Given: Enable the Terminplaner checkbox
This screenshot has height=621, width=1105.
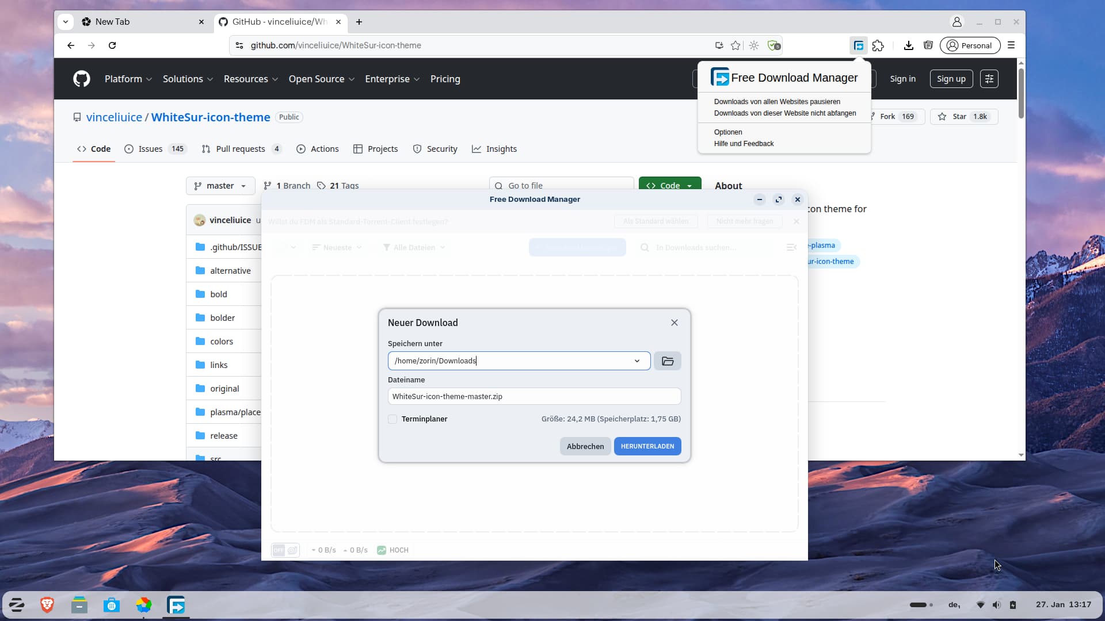Looking at the screenshot, I should pyautogui.click(x=393, y=419).
